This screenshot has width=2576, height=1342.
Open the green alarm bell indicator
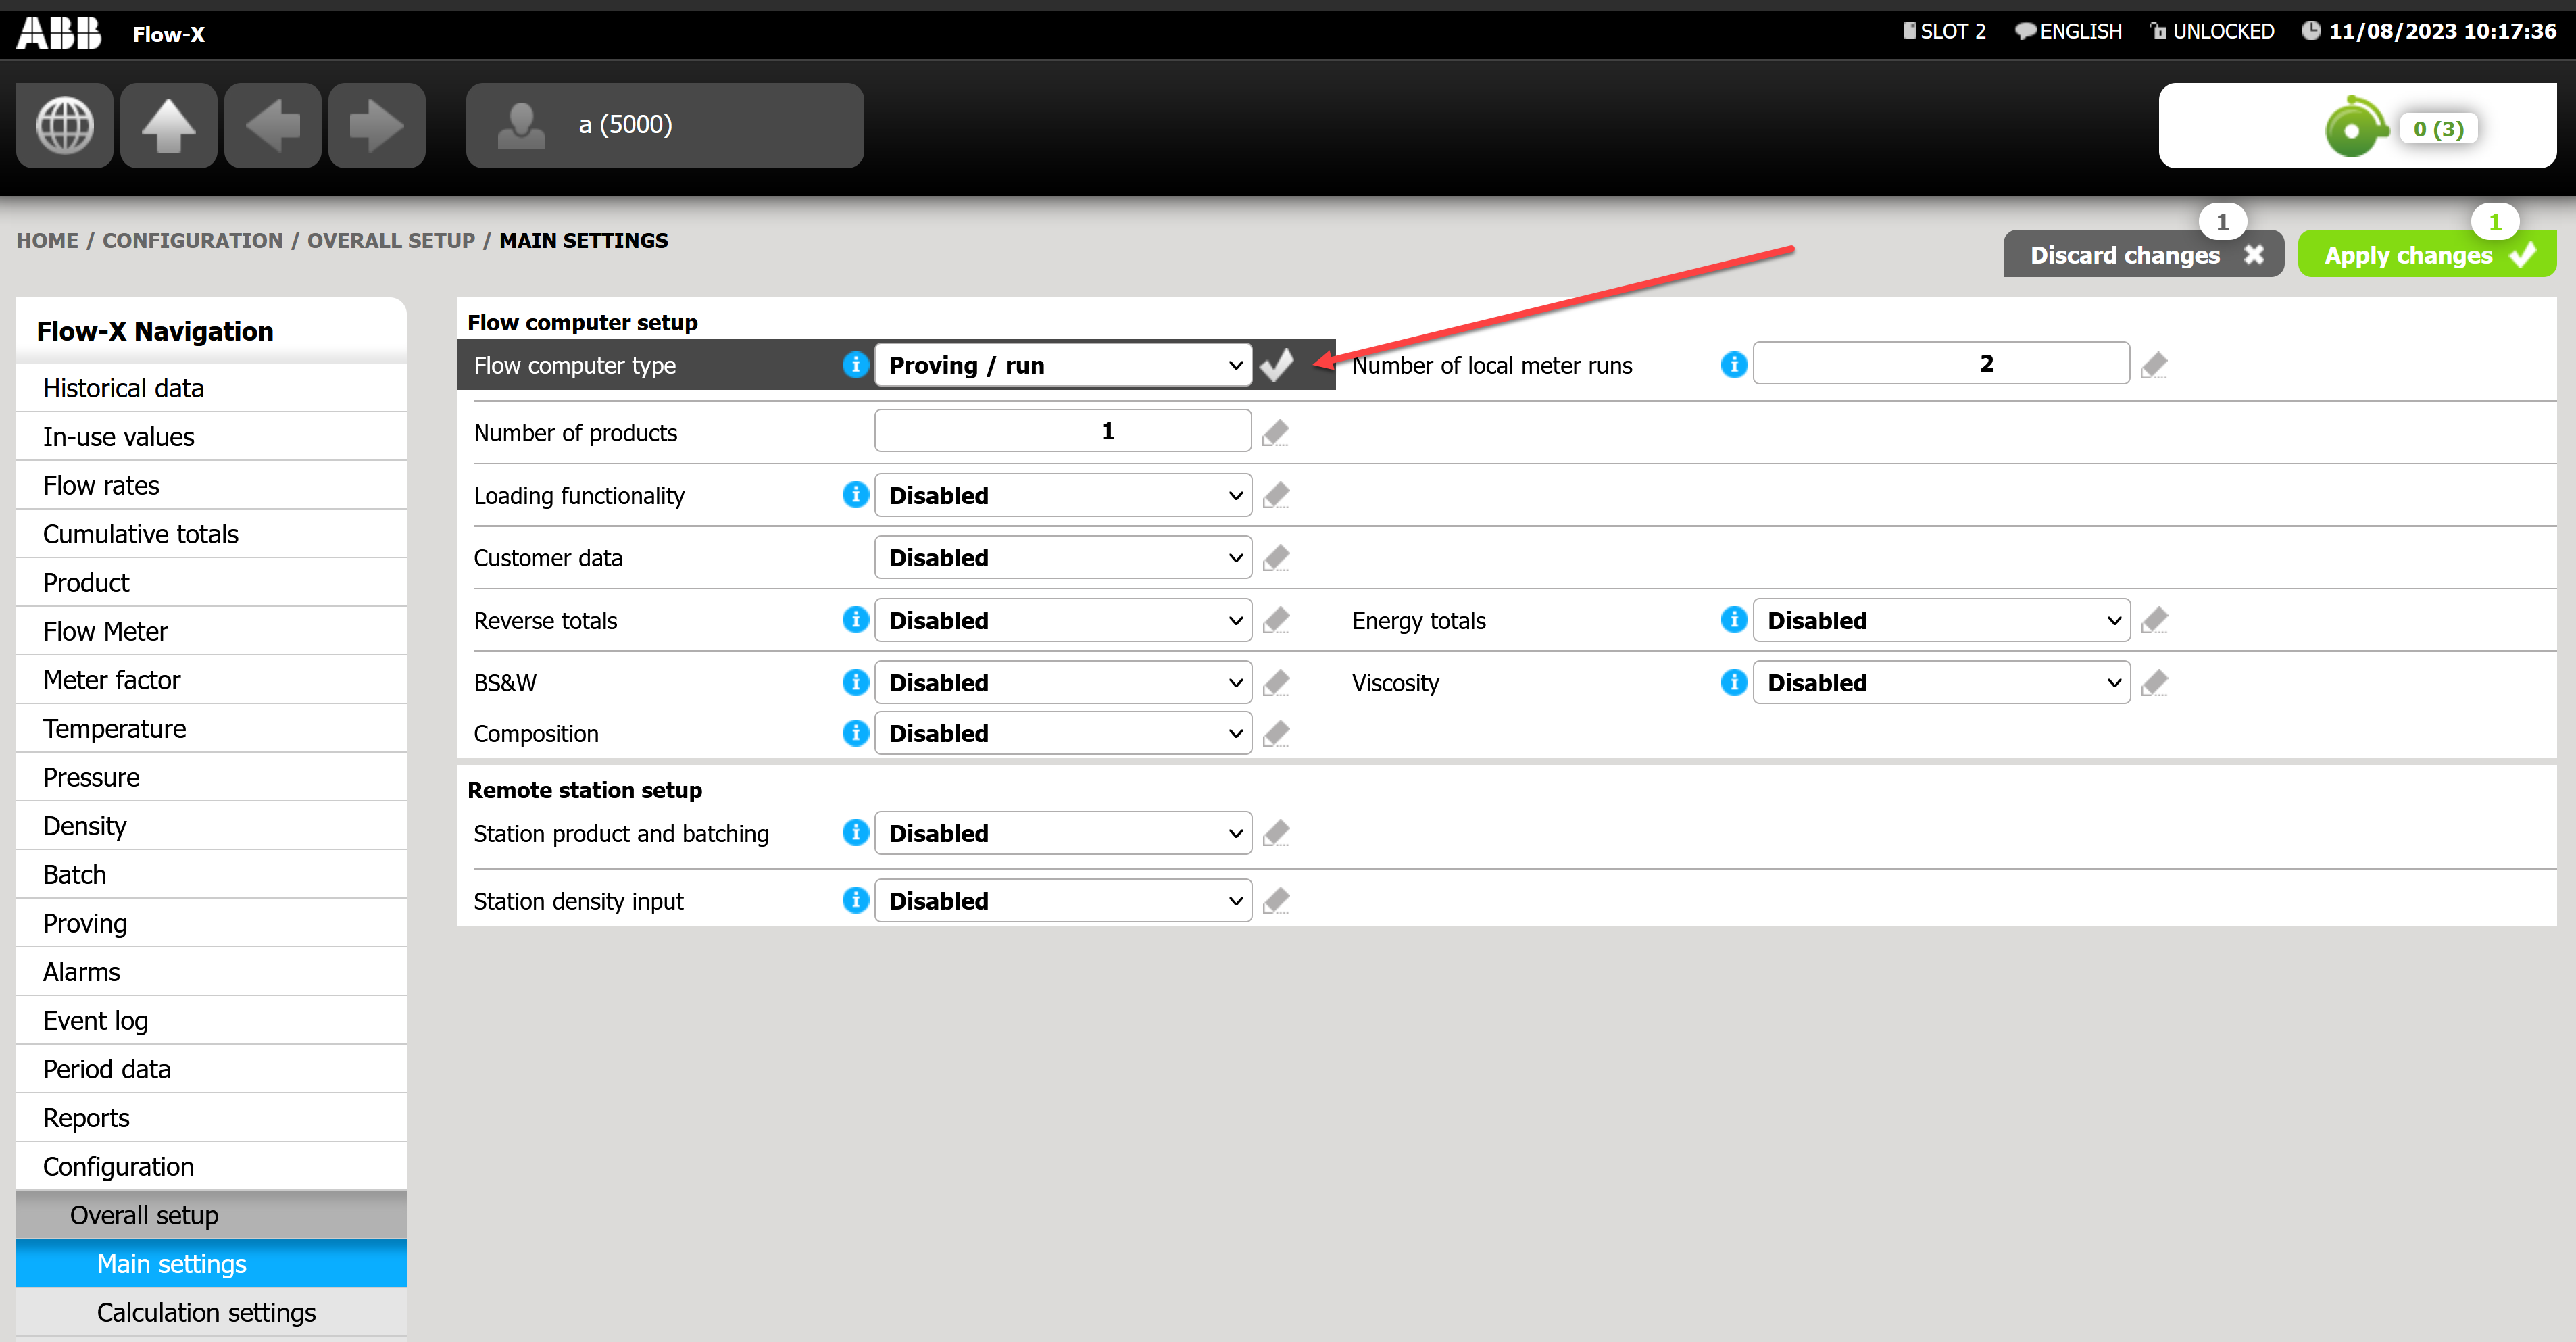2358,125
